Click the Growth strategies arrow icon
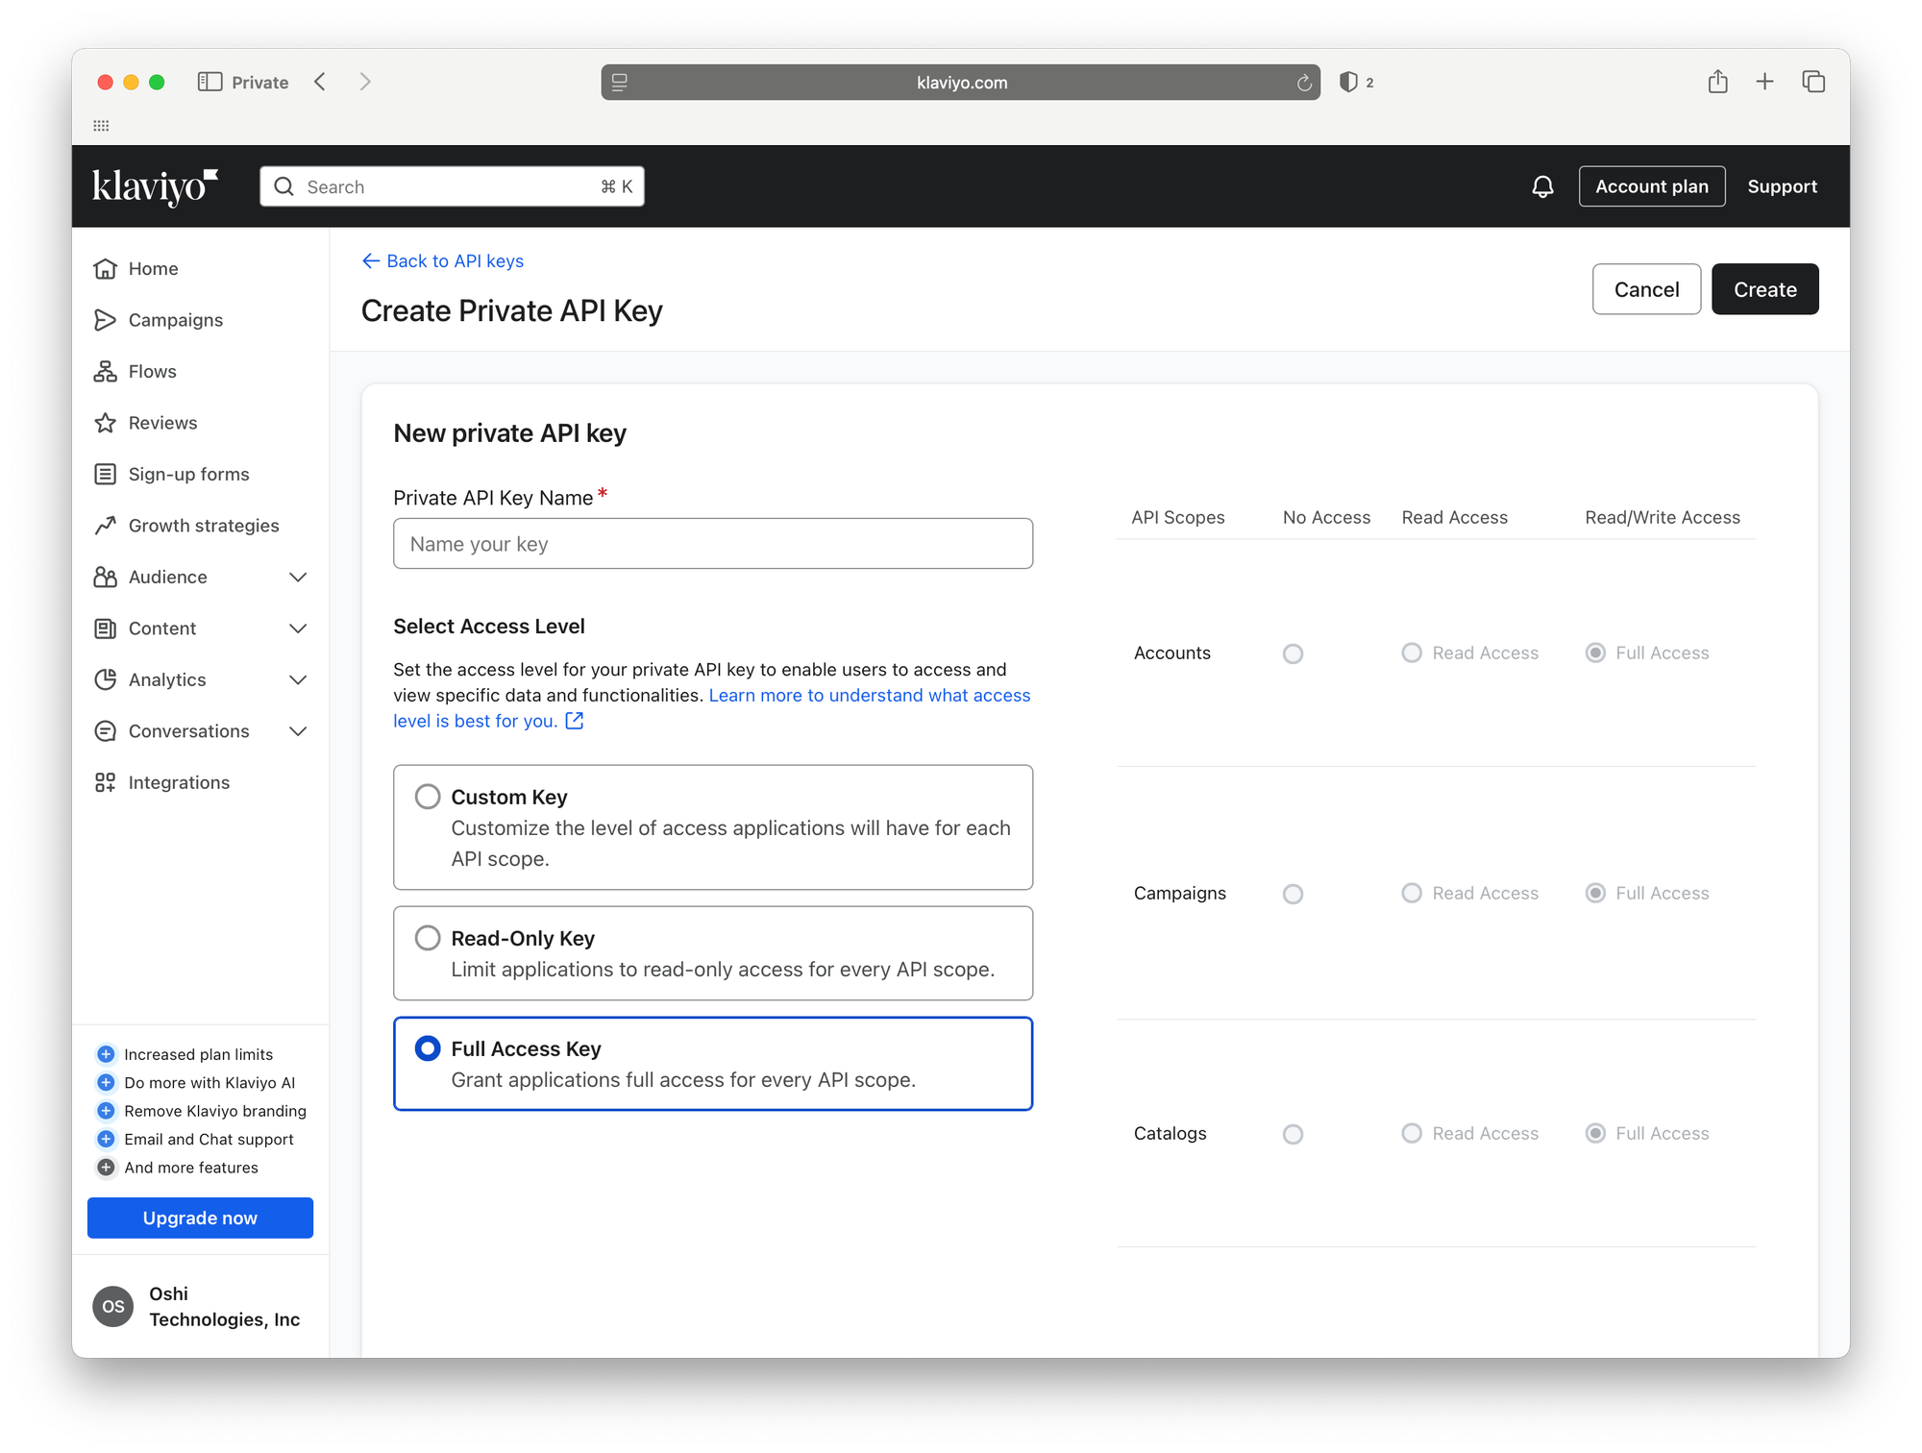 point(106,526)
